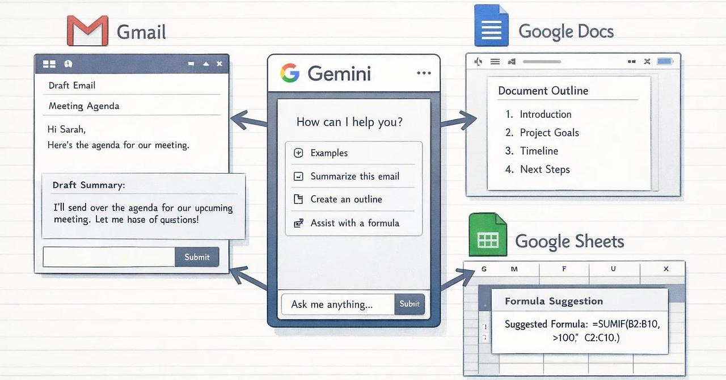Click the How can I help you prompt

tap(349, 122)
